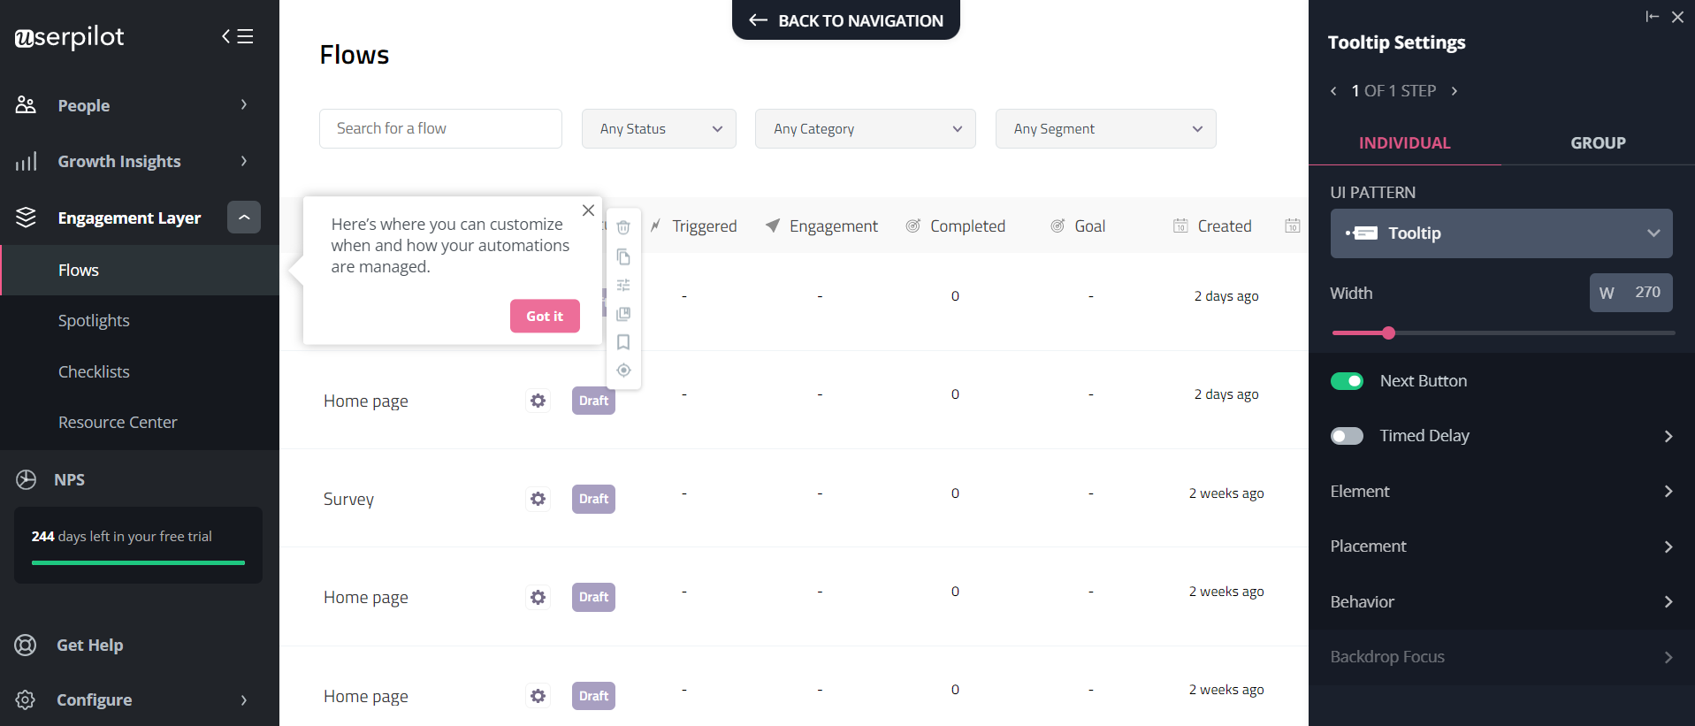
Task: Enable the Timed Delay toggle
Action: [1347, 436]
